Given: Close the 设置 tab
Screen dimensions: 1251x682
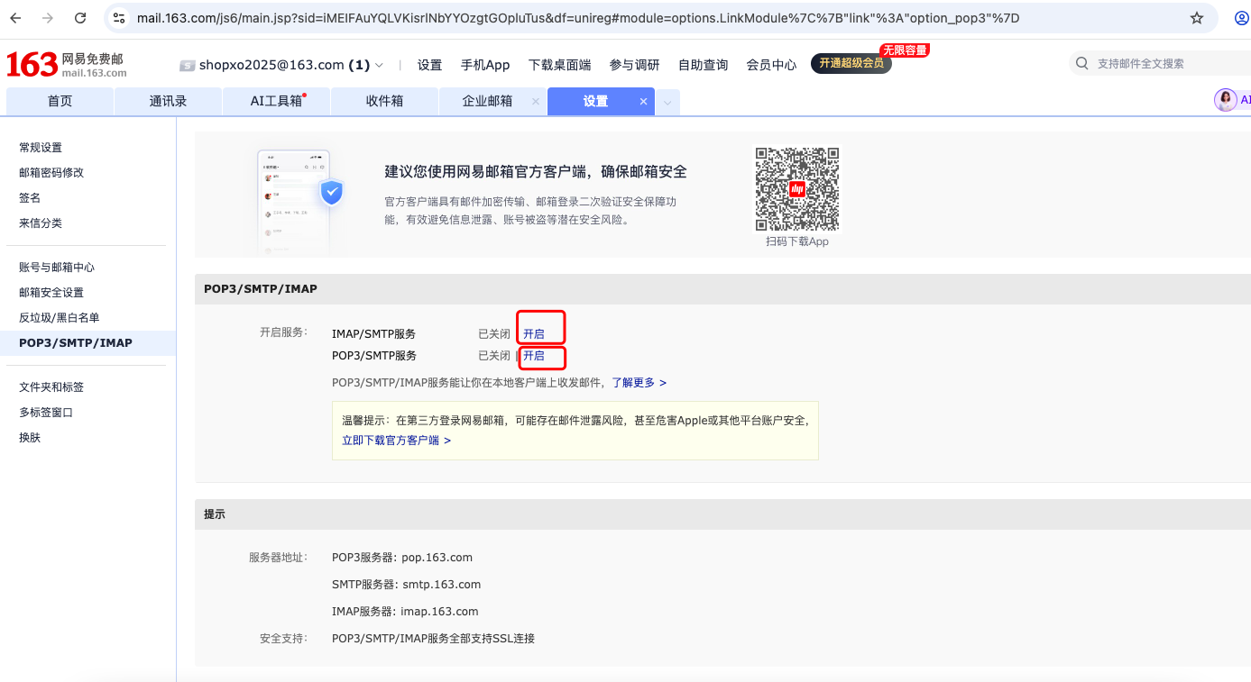Looking at the screenshot, I should point(644,102).
